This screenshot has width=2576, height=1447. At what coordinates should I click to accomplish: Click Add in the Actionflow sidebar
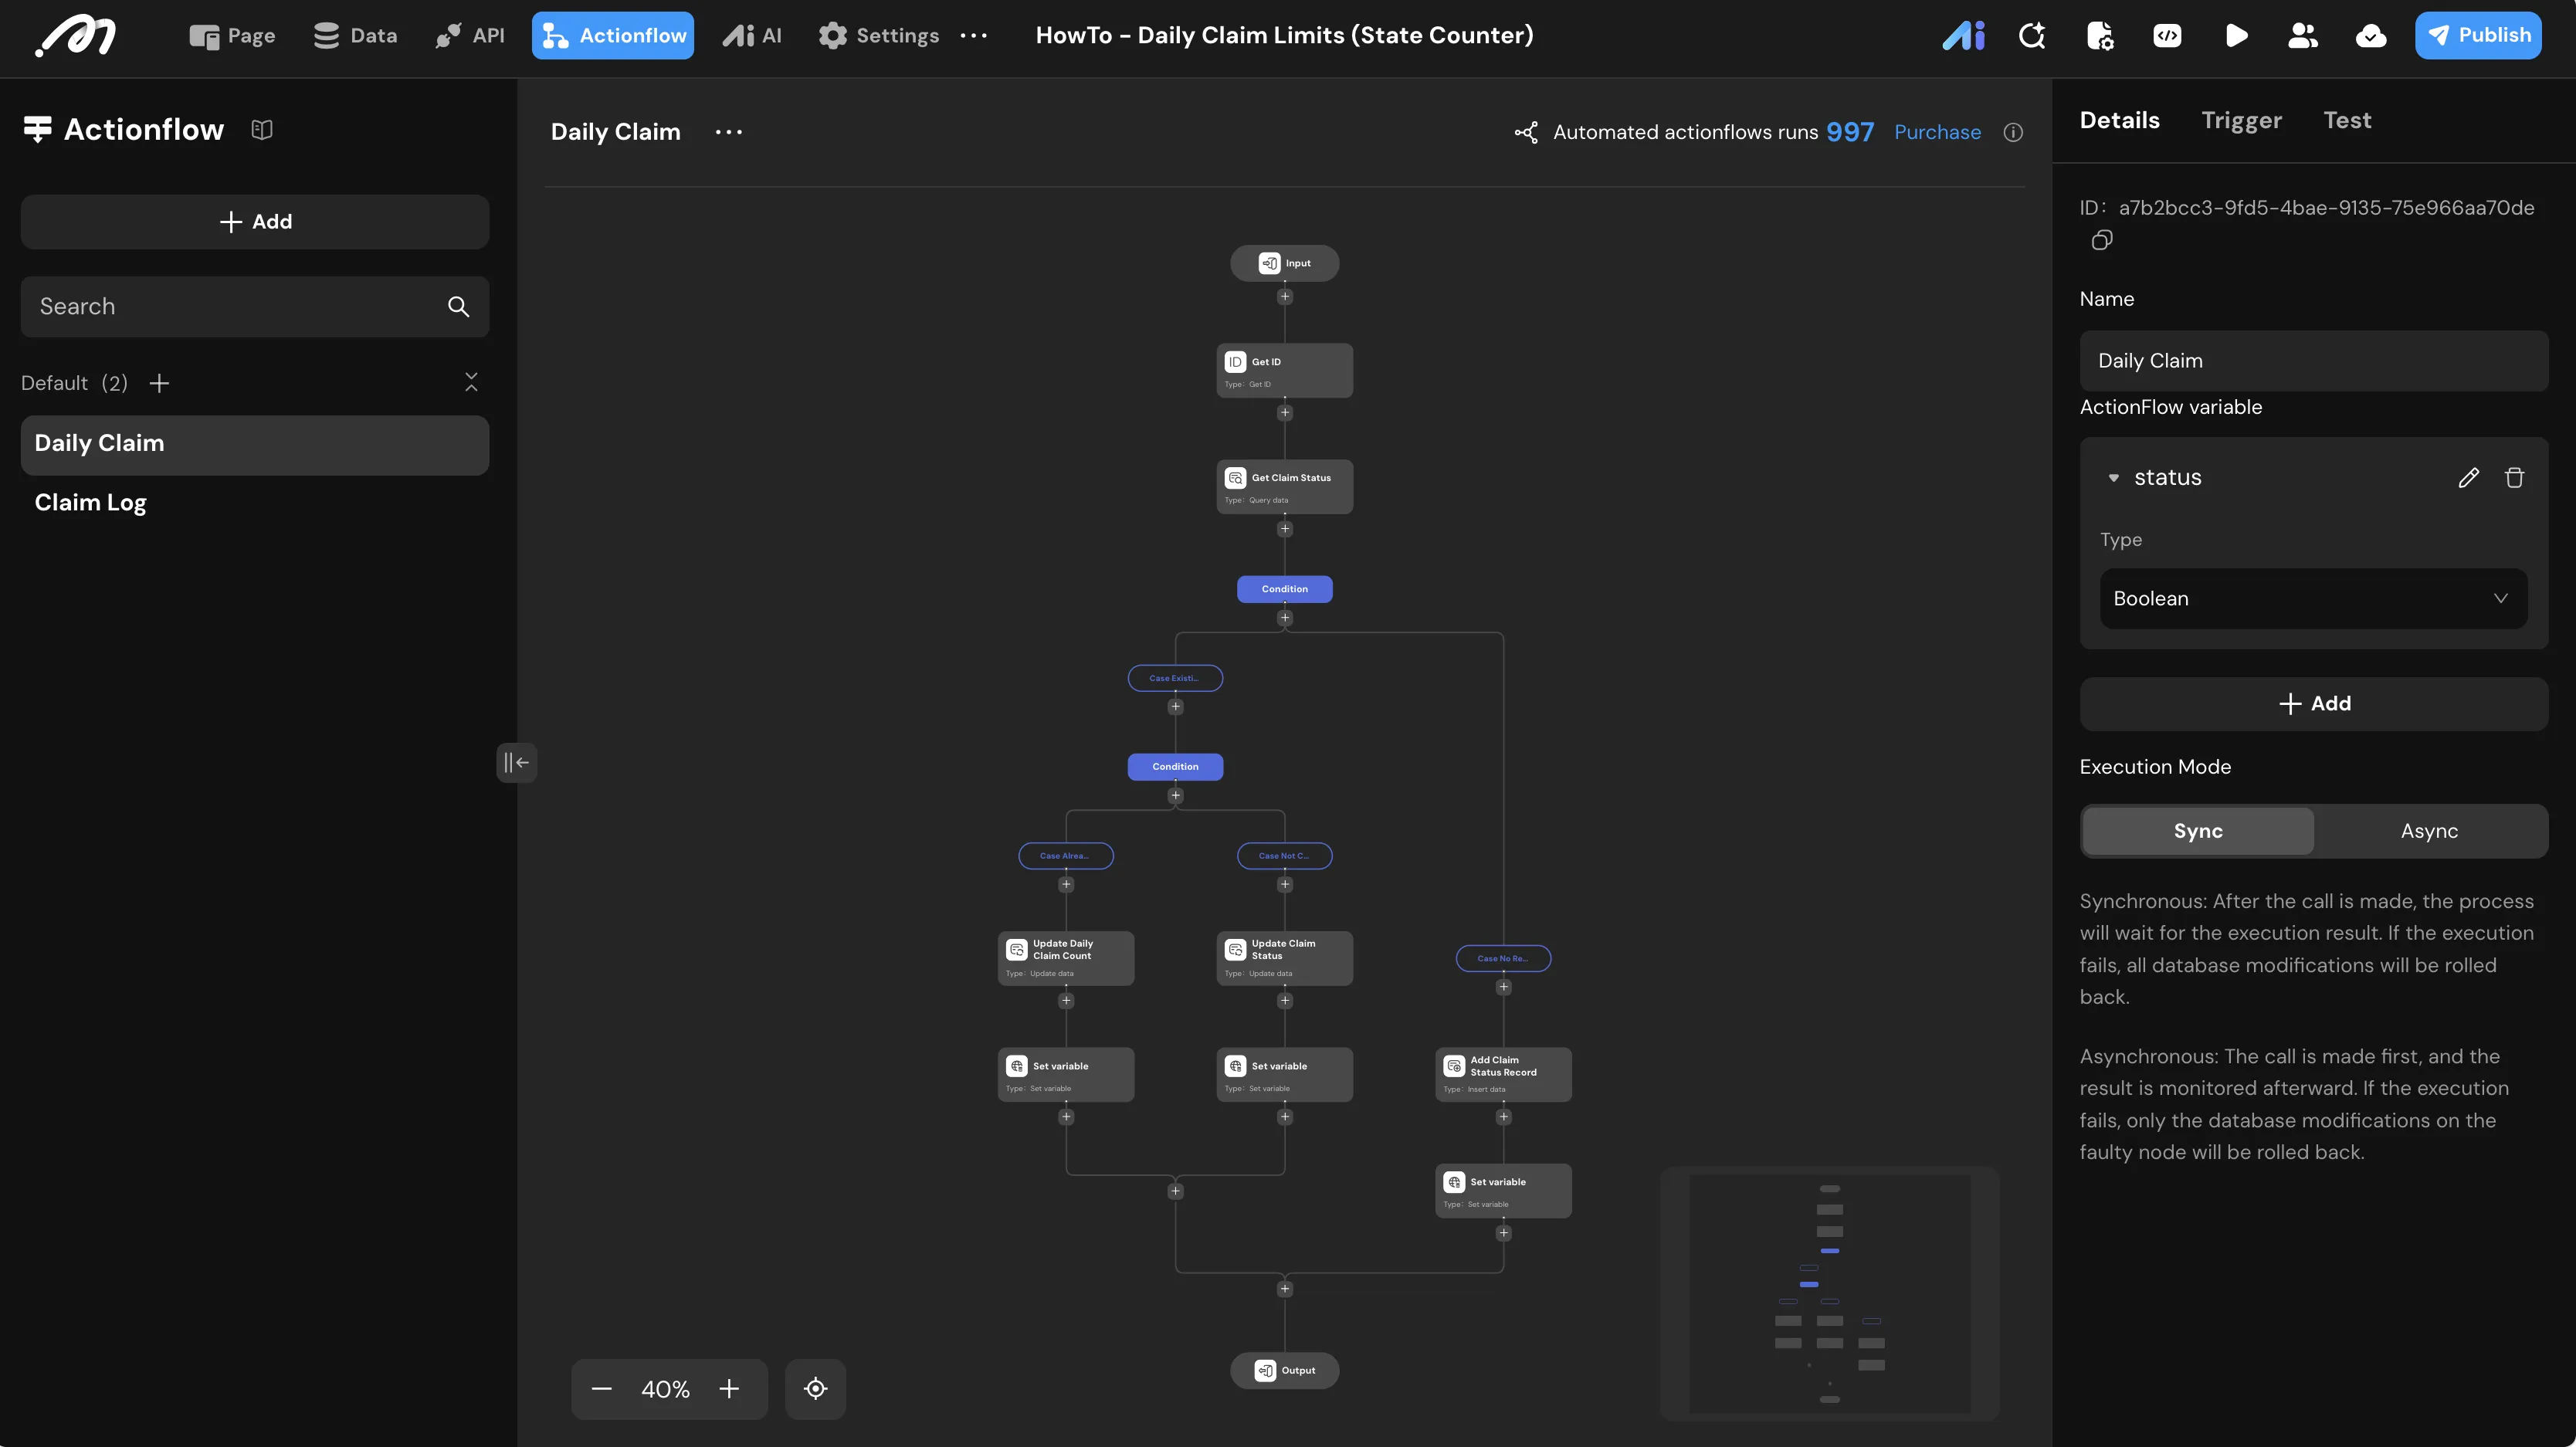tap(255, 222)
